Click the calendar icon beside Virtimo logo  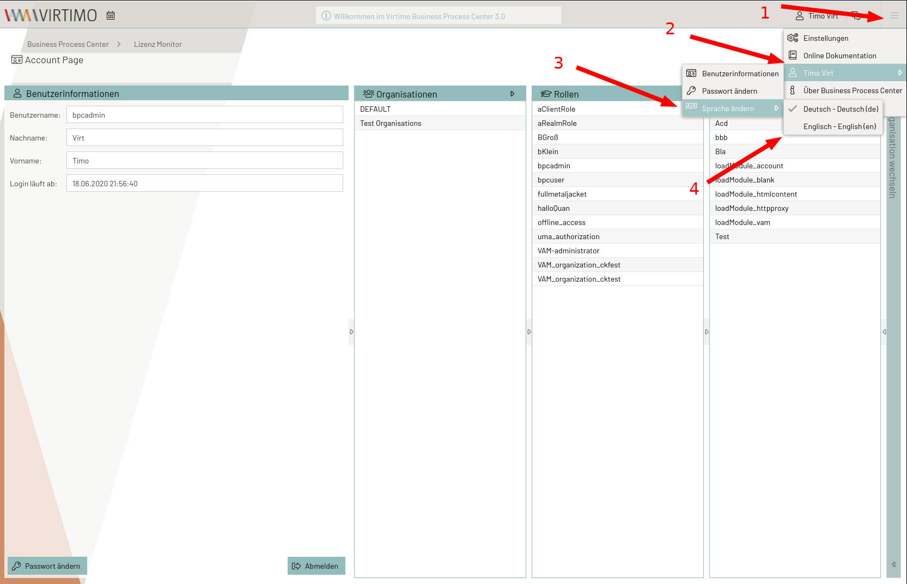[111, 16]
